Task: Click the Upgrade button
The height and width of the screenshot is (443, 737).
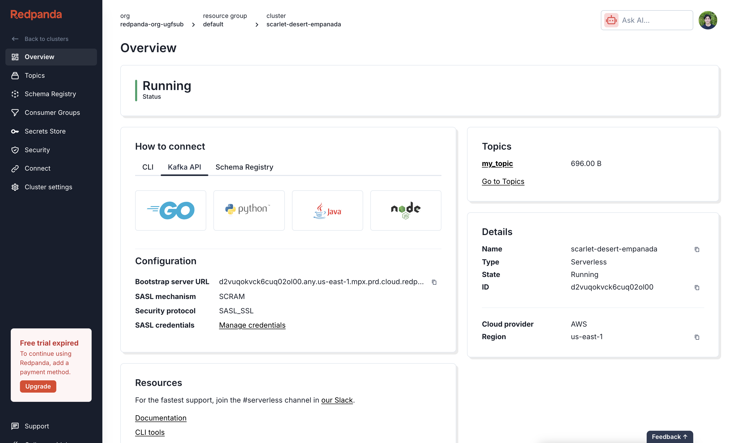Action: pyautogui.click(x=38, y=386)
